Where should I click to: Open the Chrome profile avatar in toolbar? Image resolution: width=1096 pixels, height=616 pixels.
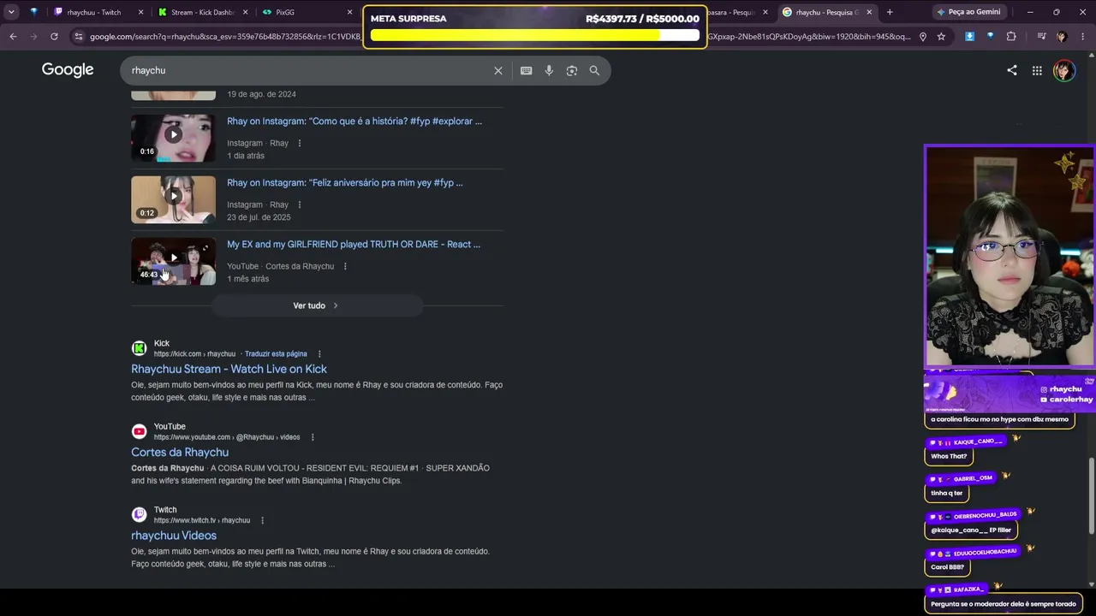click(1062, 37)
